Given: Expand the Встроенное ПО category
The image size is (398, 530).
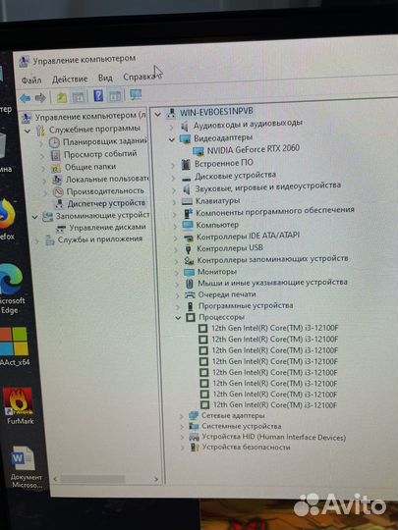Looking at the screenshot, I should [173, 166].
